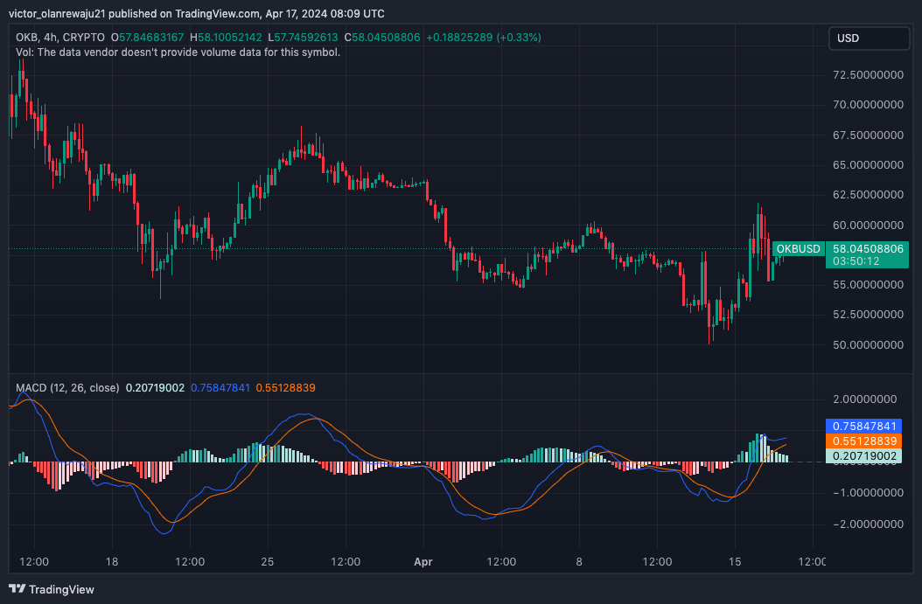Click the 2.00000000 MACD axis label
Viewport: 922px width, 604px height.
(x=865, y=399)
